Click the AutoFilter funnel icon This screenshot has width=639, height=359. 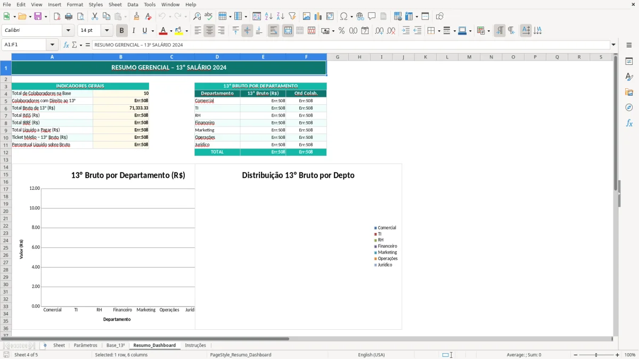click(x=292, y=16)
